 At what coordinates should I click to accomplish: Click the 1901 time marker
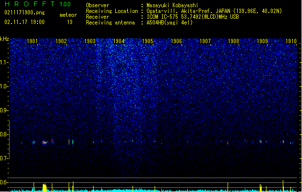tap(32, 41)
